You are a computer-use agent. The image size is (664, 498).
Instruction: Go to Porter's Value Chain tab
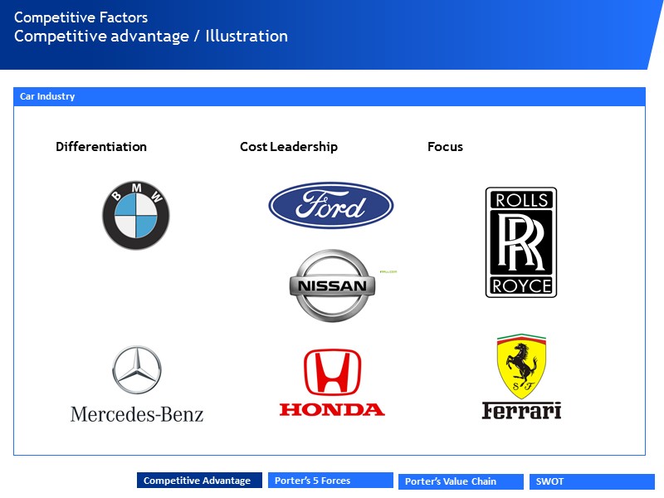461,481
